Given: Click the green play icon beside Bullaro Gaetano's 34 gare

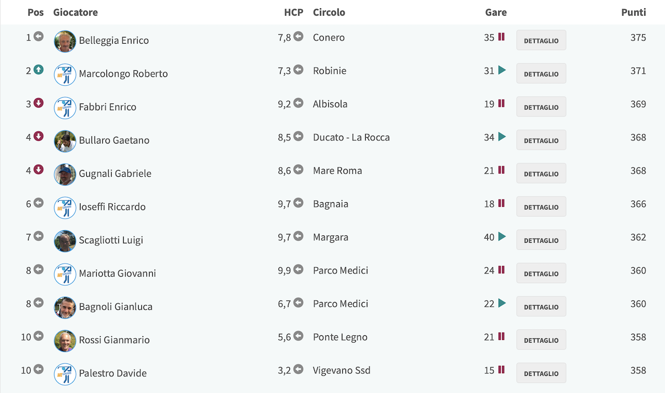Looking at the screenshot, I should click(502, 137).
